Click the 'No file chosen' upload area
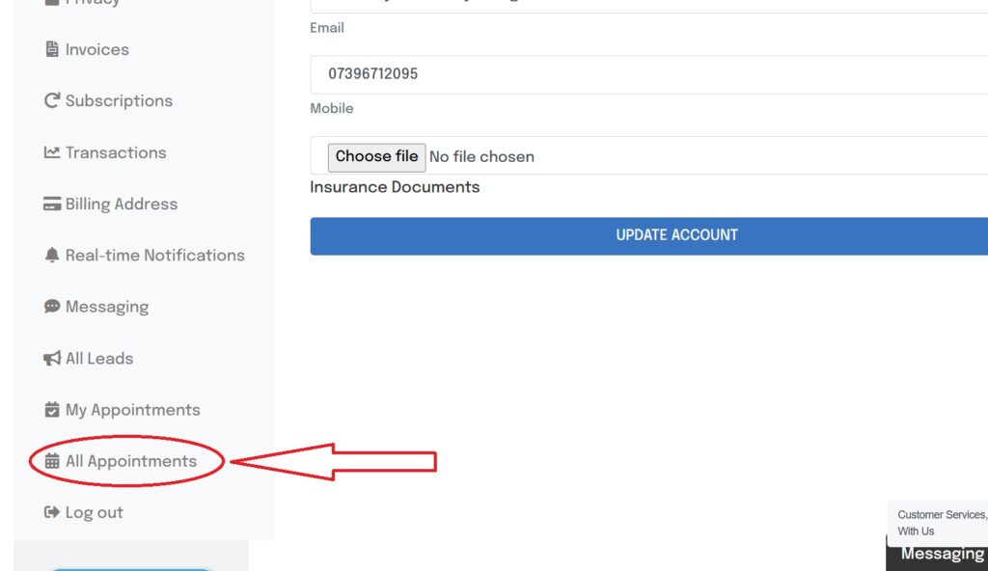This screenshot has width=988, height=571. click(481, 156)
